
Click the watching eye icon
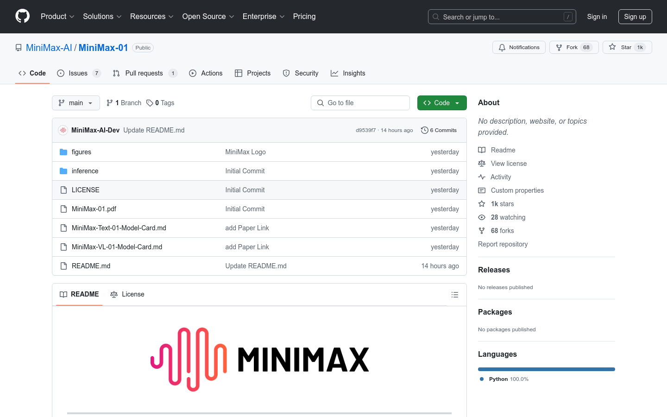[482, 217]
